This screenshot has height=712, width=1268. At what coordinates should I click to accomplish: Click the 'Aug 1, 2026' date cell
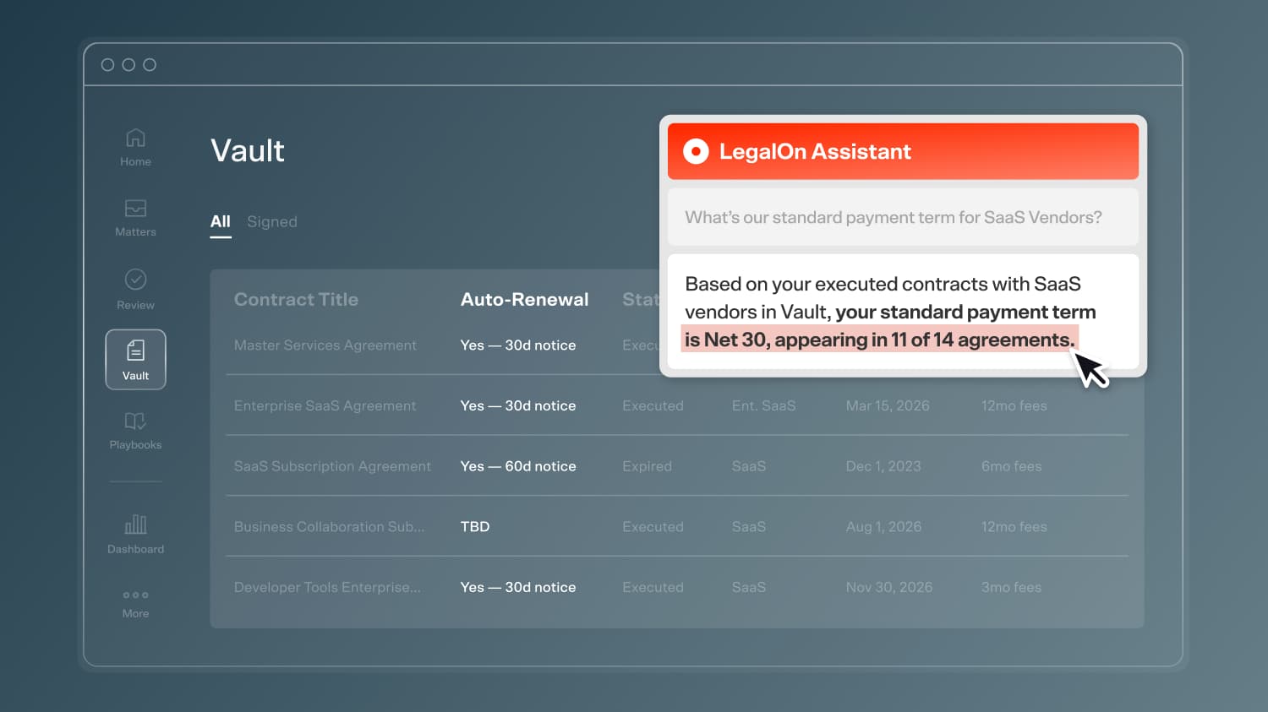(883, 526)
